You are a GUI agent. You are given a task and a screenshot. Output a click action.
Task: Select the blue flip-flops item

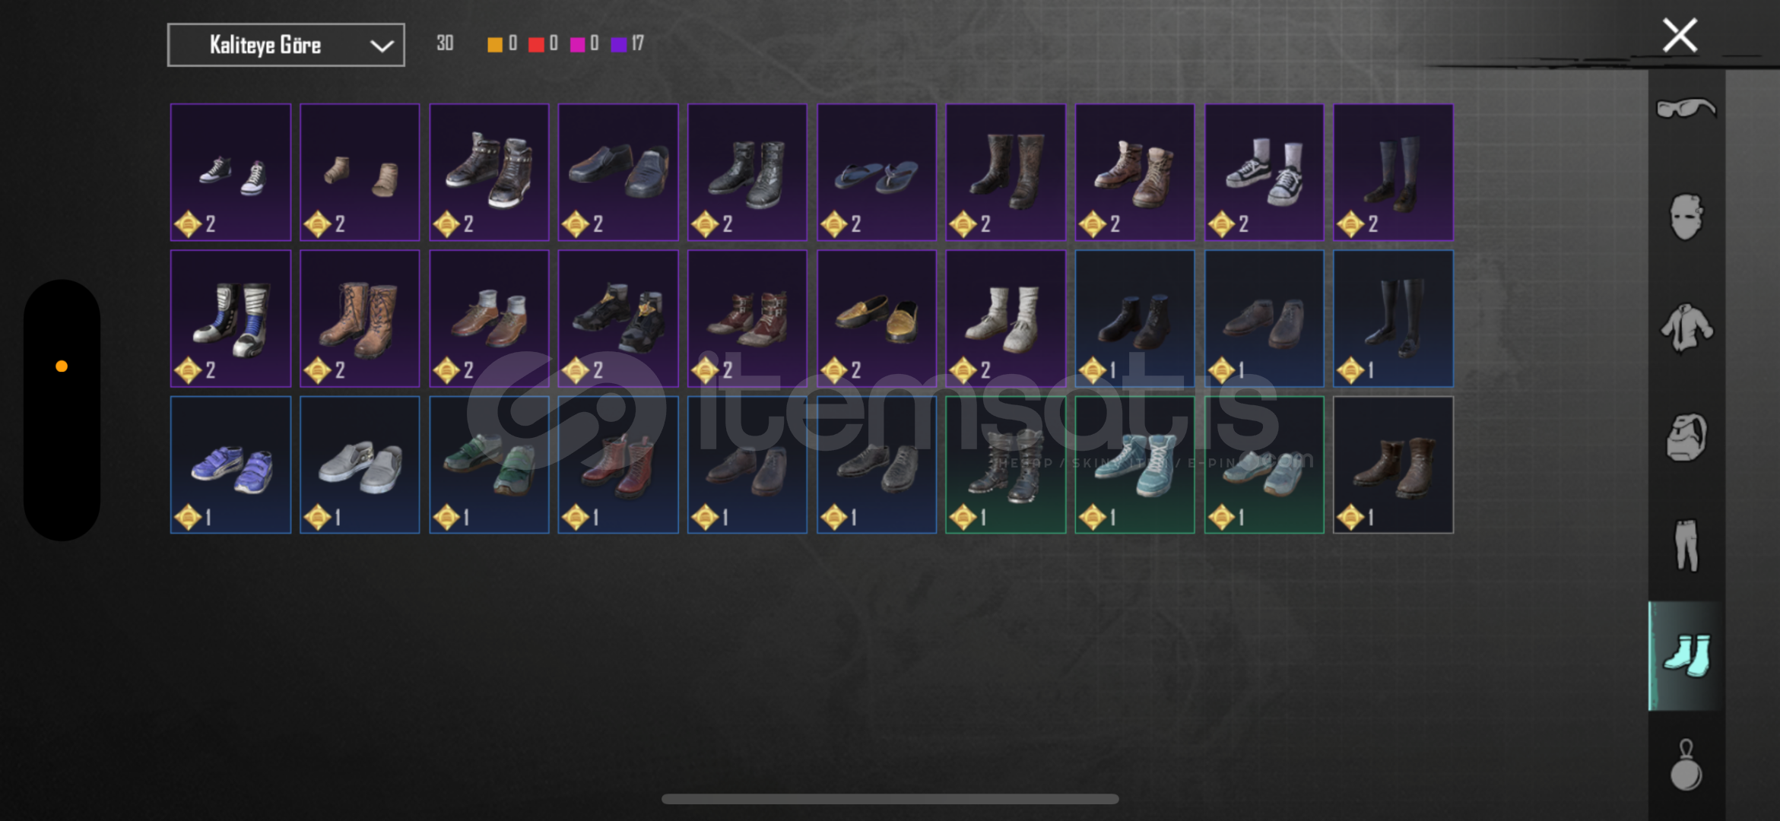pos(877,173)
